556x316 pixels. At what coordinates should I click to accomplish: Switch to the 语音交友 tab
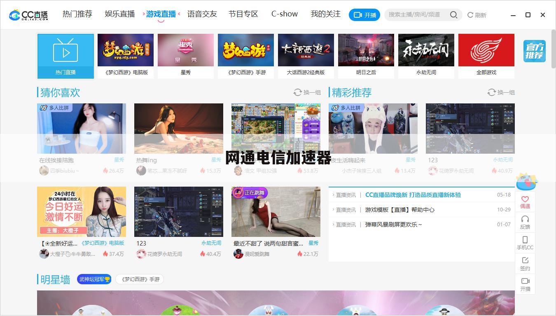[202, 14]
